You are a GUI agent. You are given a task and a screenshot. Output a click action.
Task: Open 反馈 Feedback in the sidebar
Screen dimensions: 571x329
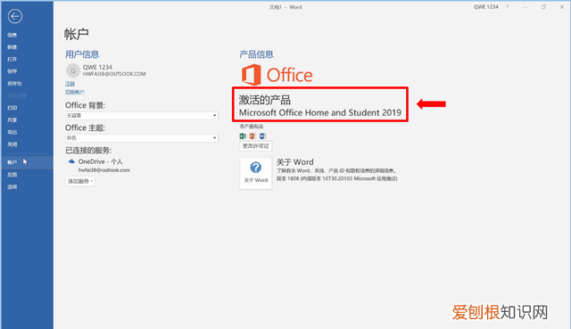pos(12,175)
